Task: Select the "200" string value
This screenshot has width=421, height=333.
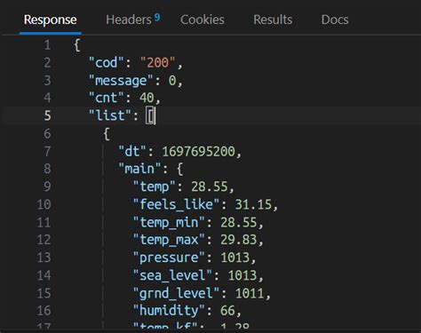Action: (158, 63)
